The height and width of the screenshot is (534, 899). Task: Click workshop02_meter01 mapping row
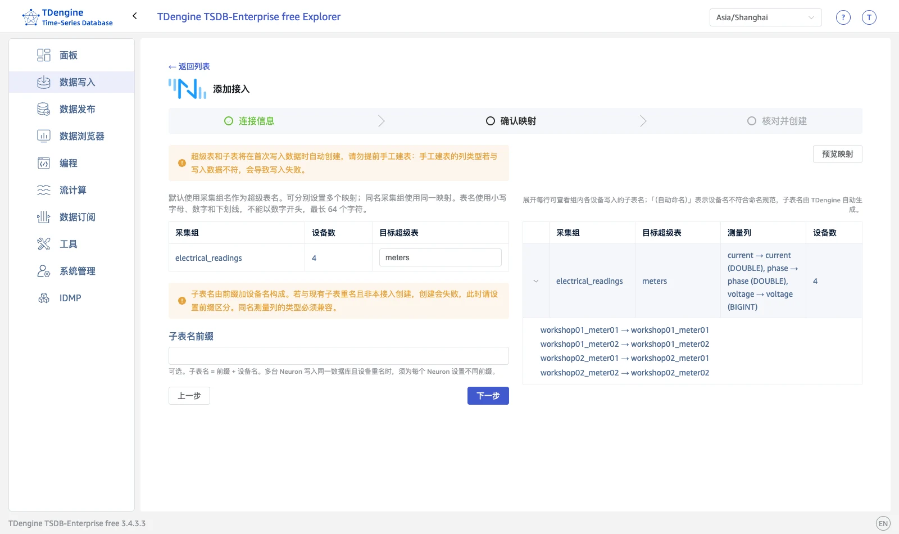click(x=625, y=358)
